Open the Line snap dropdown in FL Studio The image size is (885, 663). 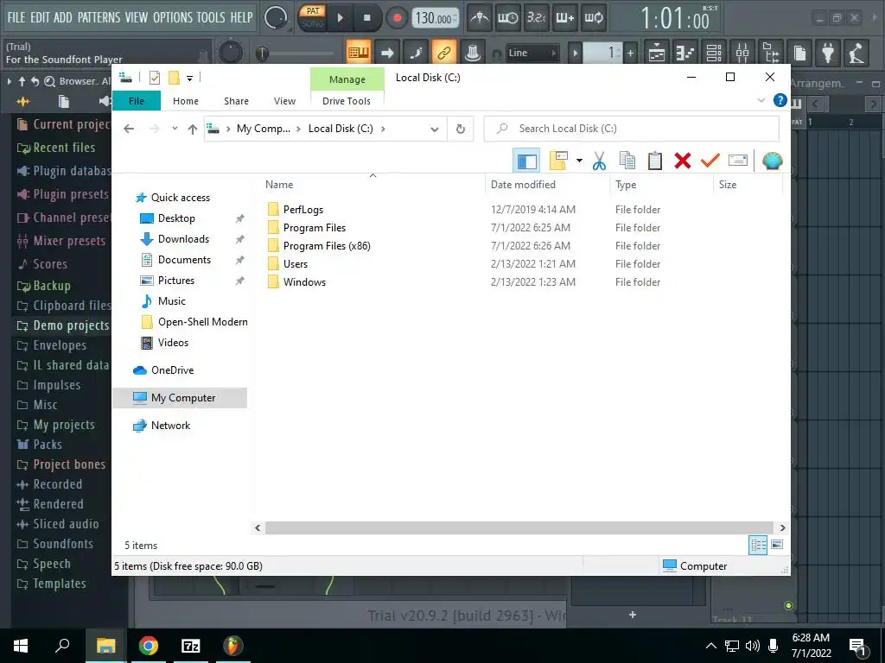coord(532,53)
